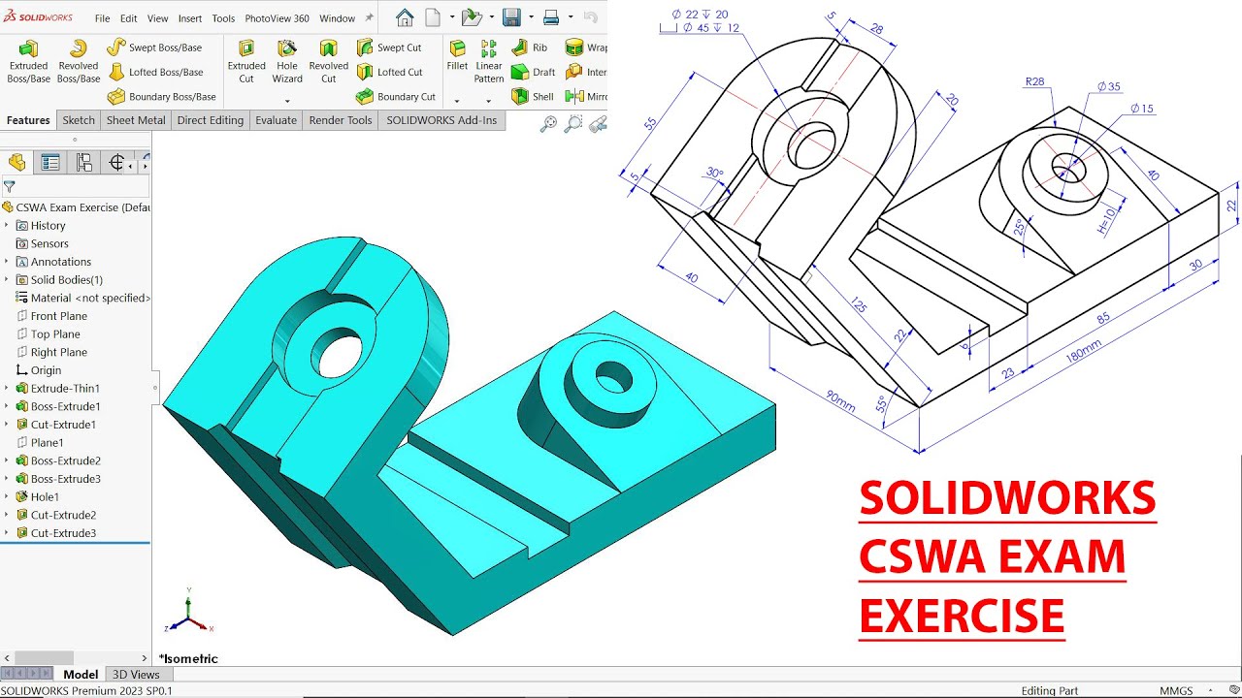
Task: Expand the Extrude-Thin1 feature
Action: click(x=7, y=389)
